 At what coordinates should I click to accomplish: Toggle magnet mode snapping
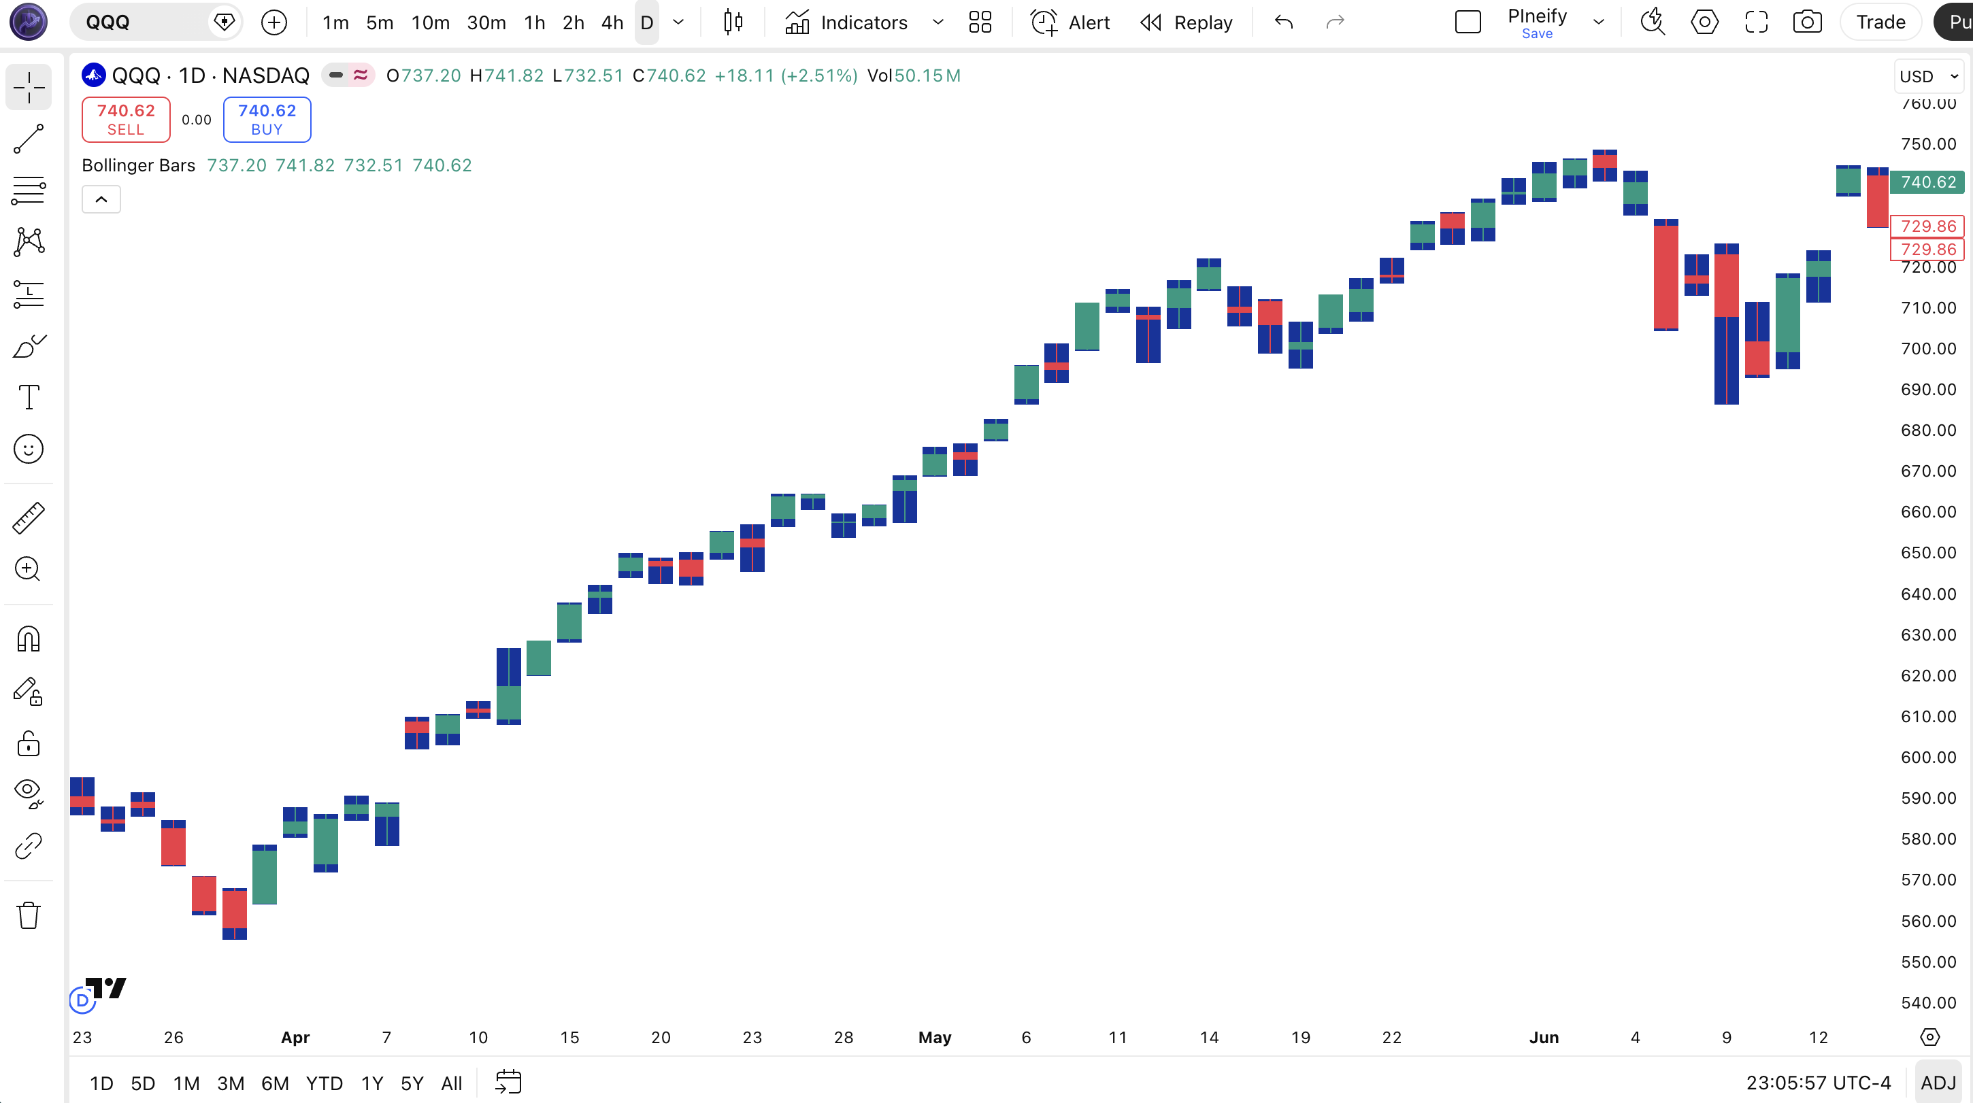[29, 639]
